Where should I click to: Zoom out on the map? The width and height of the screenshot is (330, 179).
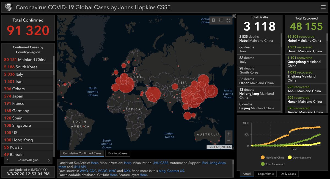(229, 140)
